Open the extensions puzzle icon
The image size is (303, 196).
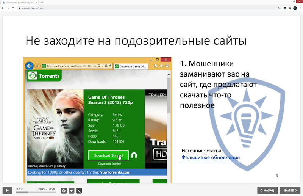point(290,8)
